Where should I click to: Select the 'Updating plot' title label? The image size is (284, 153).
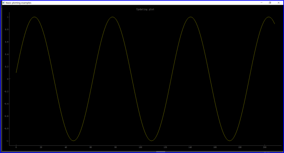(x=145, y=10)
